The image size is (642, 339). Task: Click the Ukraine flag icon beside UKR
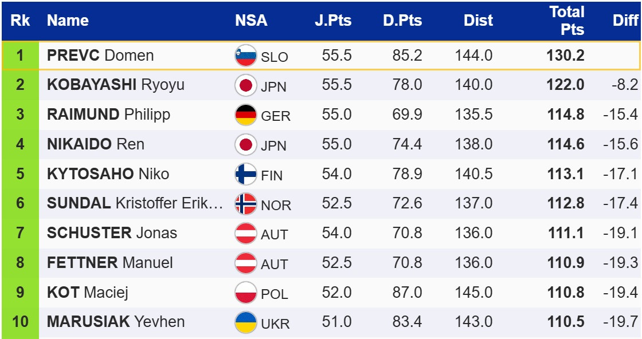[246, 322]
